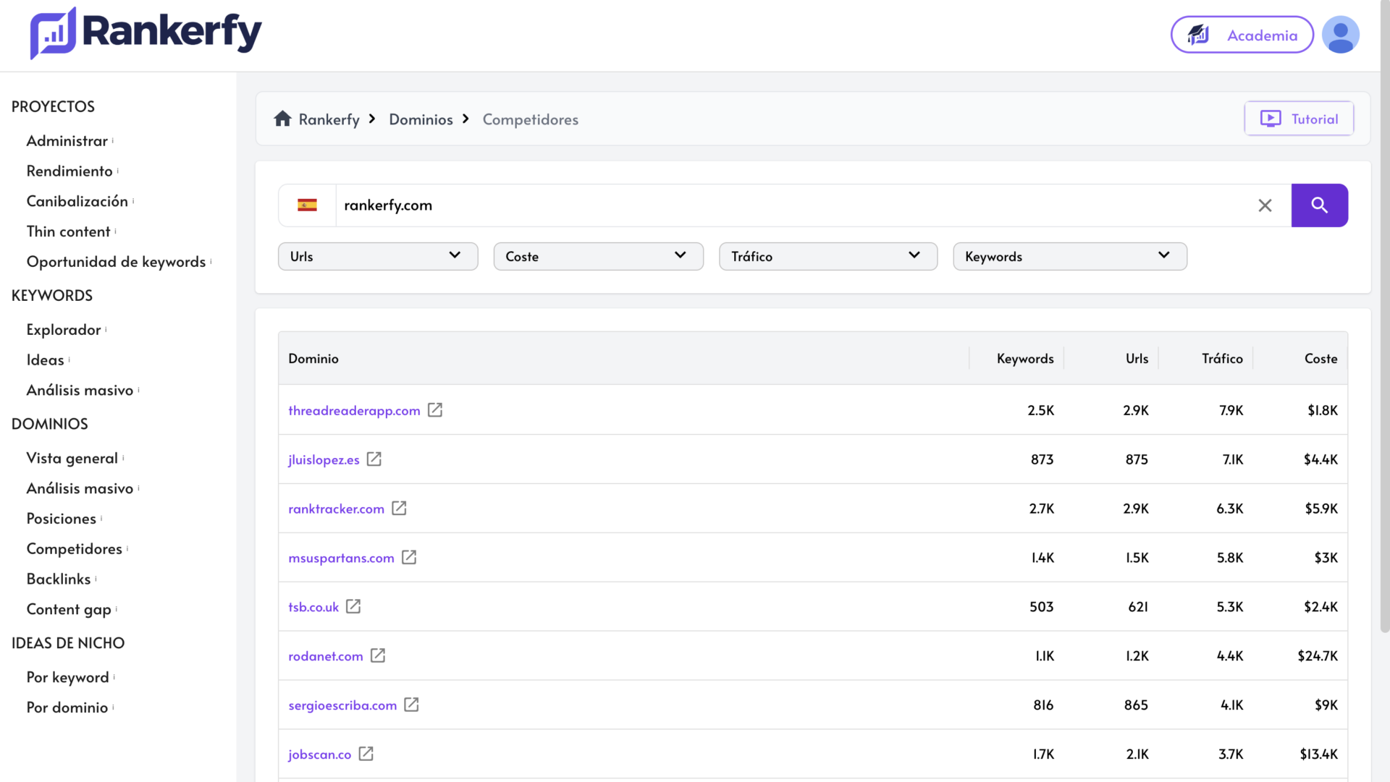Click the 7.9K traffic value
The width and height of the screenshot is (1390, 782).
1231,411
